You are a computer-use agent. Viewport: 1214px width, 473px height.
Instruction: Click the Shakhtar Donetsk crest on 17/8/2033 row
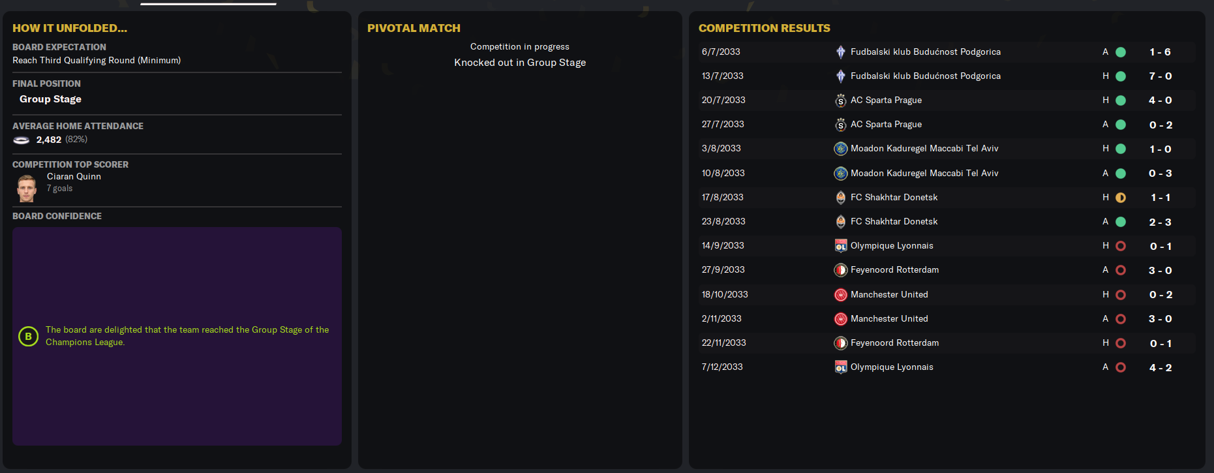click(x=841, y=197)
